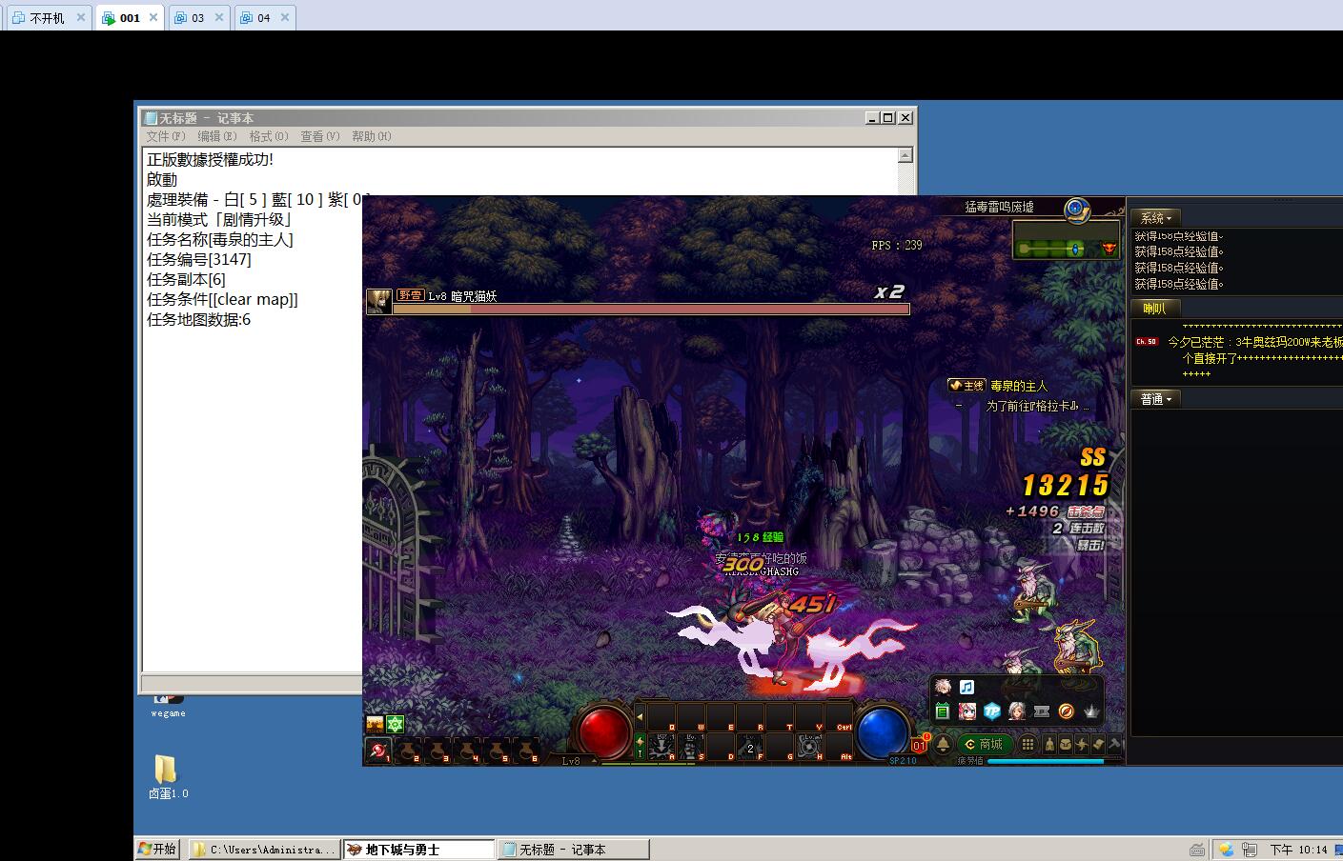Click the white-haired character avatar icon
Screen dimensions: 1343x861
943,687
